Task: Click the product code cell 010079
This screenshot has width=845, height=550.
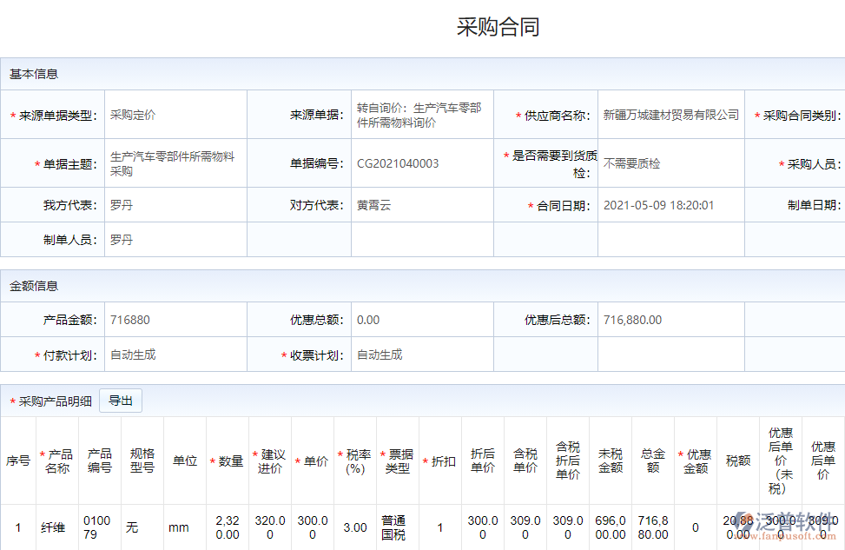Action: [x=97, y=527]
